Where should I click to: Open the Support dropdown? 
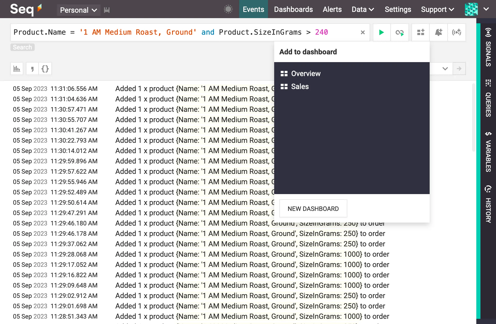(x=437, y=9)
